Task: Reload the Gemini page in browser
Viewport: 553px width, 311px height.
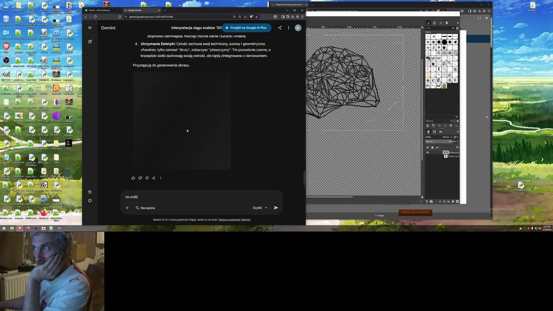Action: pos(95,17)
